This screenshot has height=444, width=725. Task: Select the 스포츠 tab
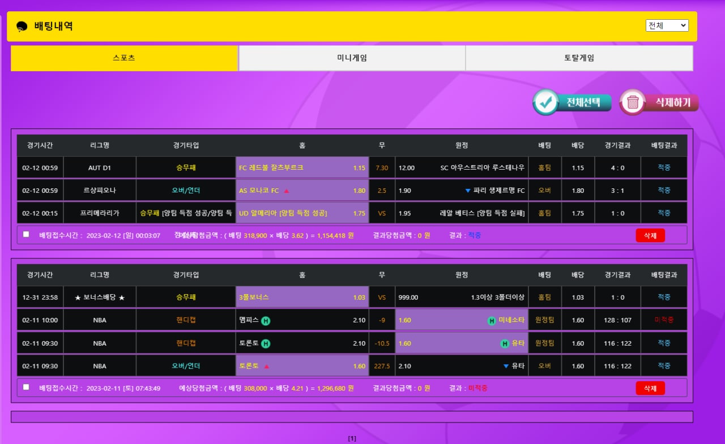point(124,58)
